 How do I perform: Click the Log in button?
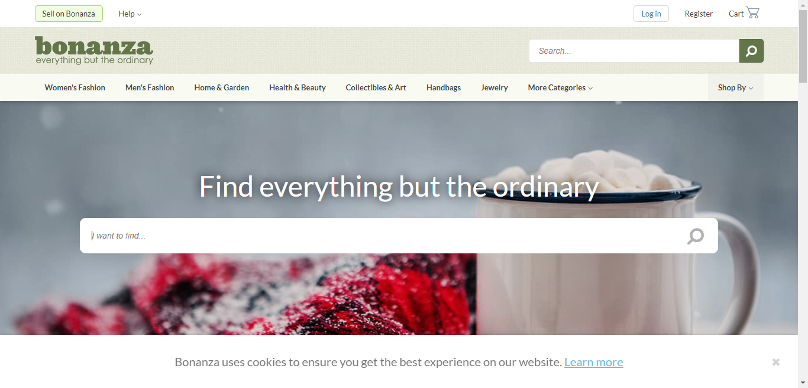click(651, 14)
